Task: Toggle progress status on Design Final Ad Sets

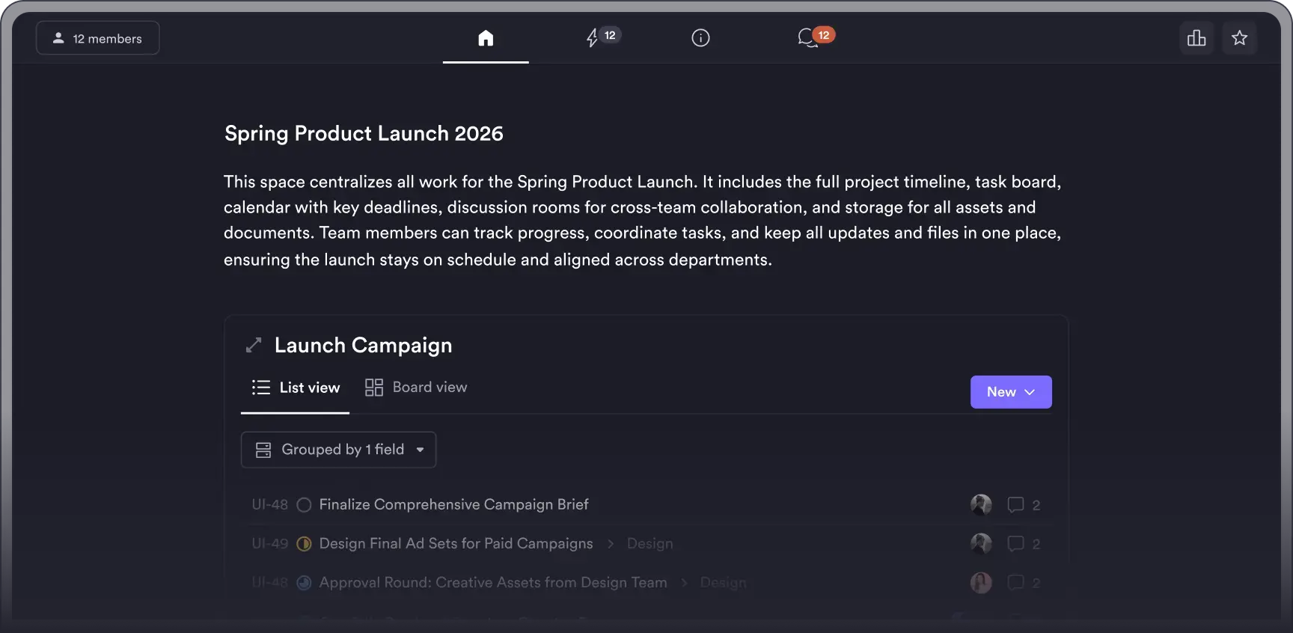Action: (x=303, y=544)
